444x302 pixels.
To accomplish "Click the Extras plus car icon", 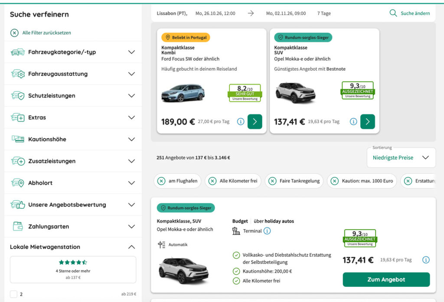I will point(17,117).
